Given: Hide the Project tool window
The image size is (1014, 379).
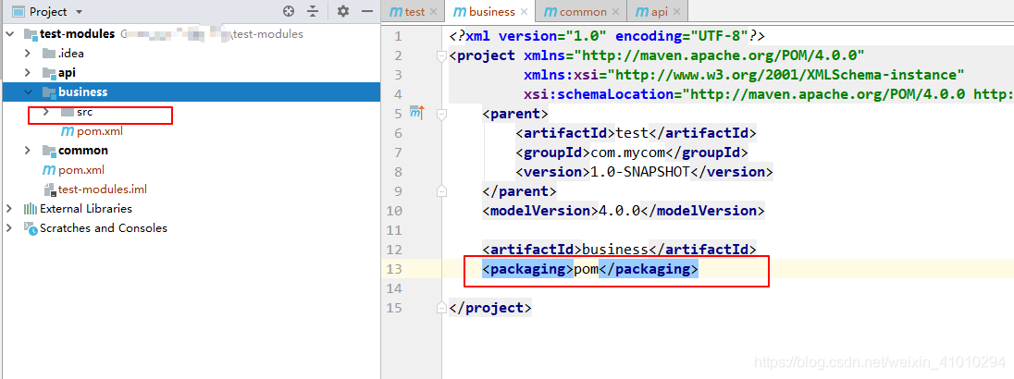Looking at the screenshot, I should pyautogui.click(x=367, y=11).
